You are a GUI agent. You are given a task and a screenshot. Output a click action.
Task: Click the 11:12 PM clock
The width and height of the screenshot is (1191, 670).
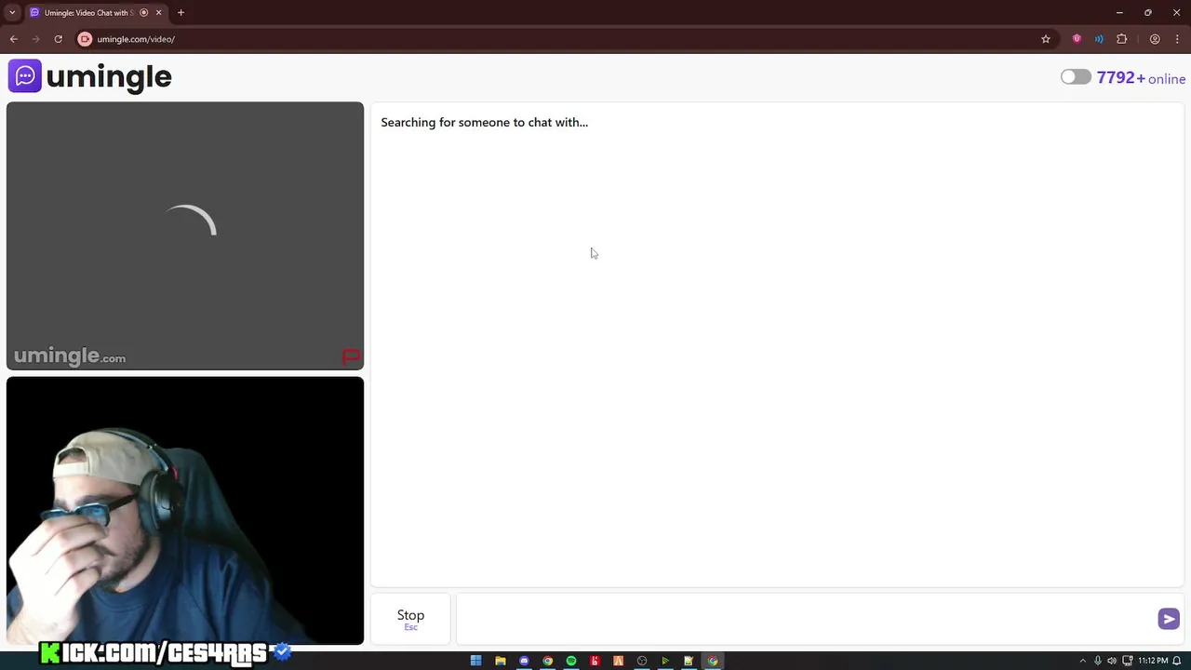pyautogui.click(x=1153, y=661)
